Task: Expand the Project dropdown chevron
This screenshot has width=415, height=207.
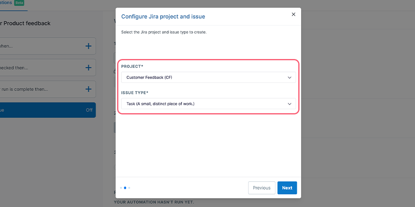Action: coord(289,78)
